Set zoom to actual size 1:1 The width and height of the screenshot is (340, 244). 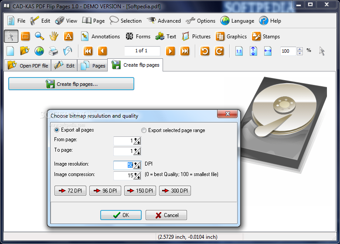pos(239,51)
